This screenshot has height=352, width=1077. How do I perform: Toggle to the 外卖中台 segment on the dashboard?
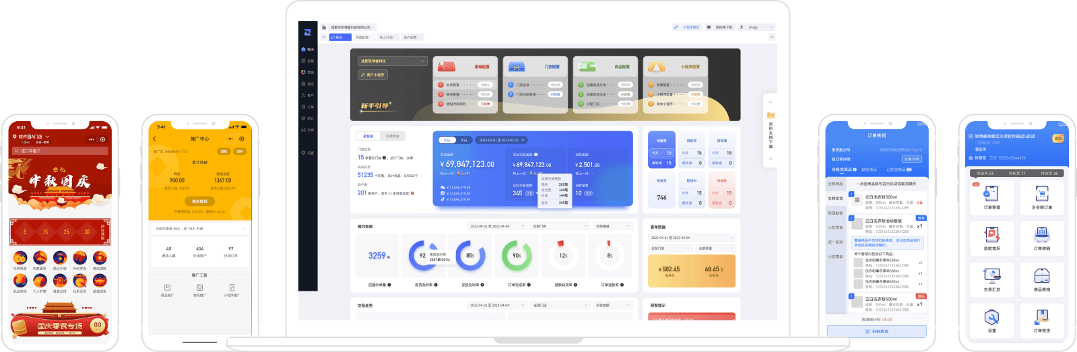(393, 136)
